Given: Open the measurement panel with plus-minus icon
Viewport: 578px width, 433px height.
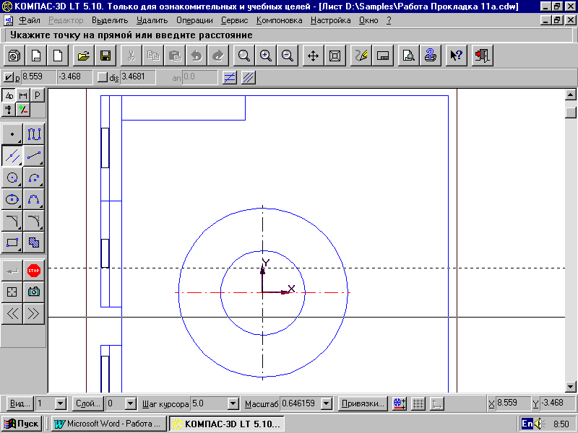Looking at the screenshot, I should [x=23, y=110].
